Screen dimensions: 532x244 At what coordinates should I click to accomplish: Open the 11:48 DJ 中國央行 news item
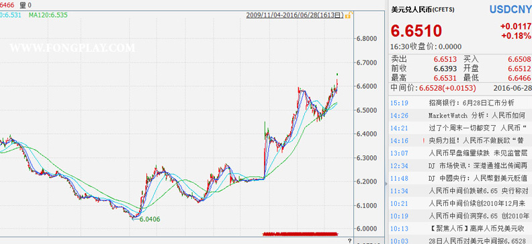click(479, 178)
